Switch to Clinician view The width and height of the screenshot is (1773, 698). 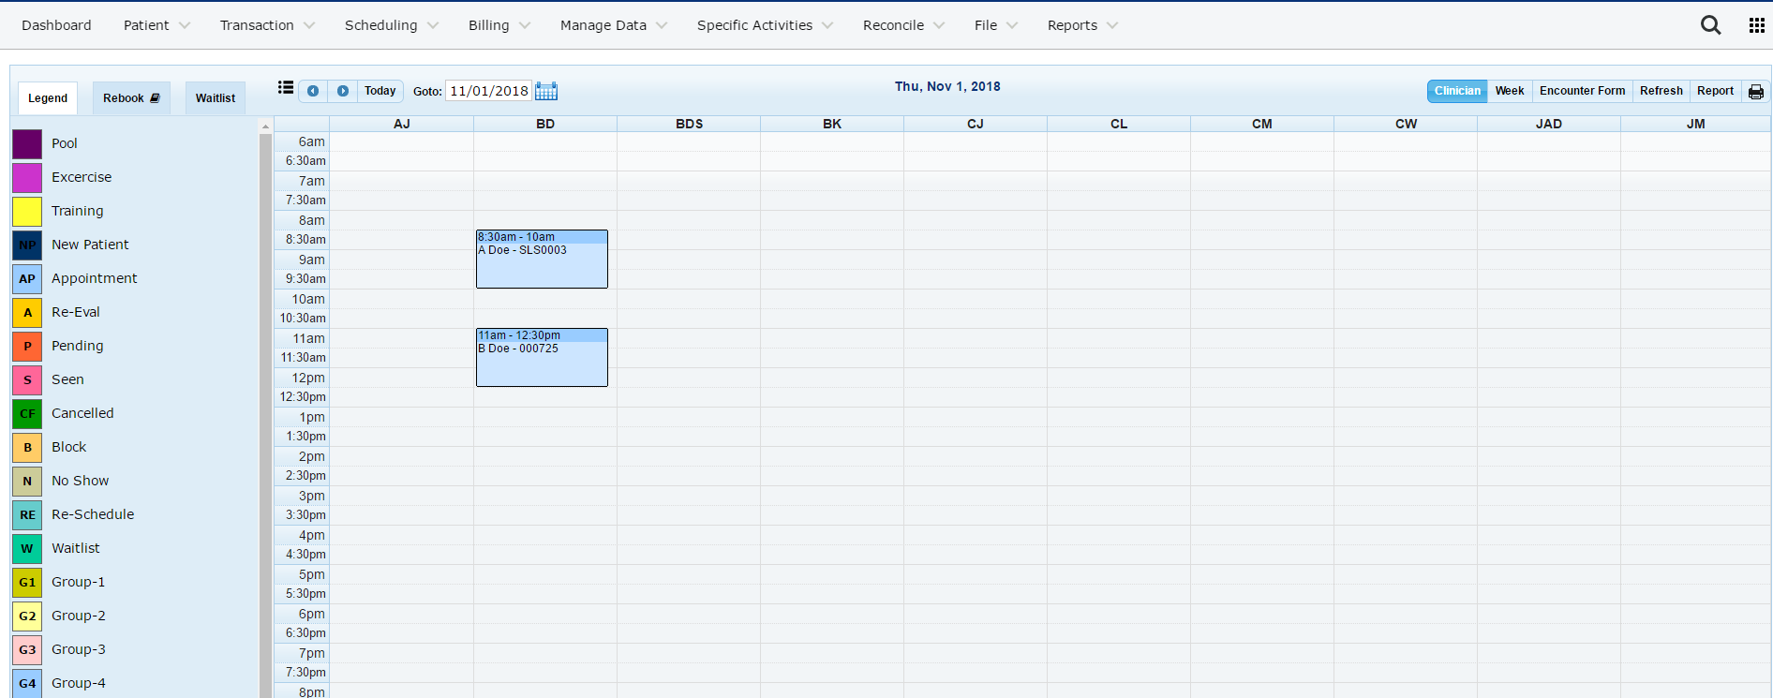coord(1457,91)
